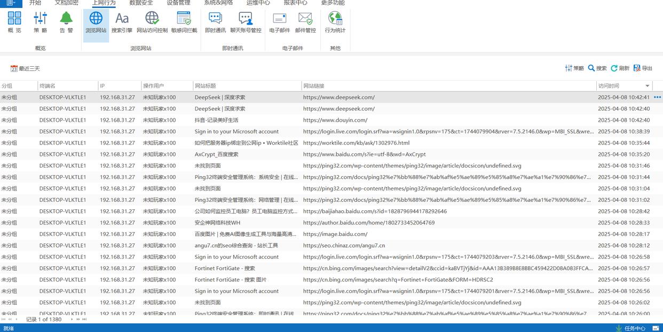This screenshot has height=332, width=663.
Task: Click the 导出 export button
Action: coord(643,68)
